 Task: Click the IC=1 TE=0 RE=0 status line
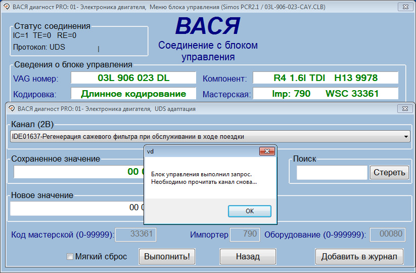click(44, 35)
